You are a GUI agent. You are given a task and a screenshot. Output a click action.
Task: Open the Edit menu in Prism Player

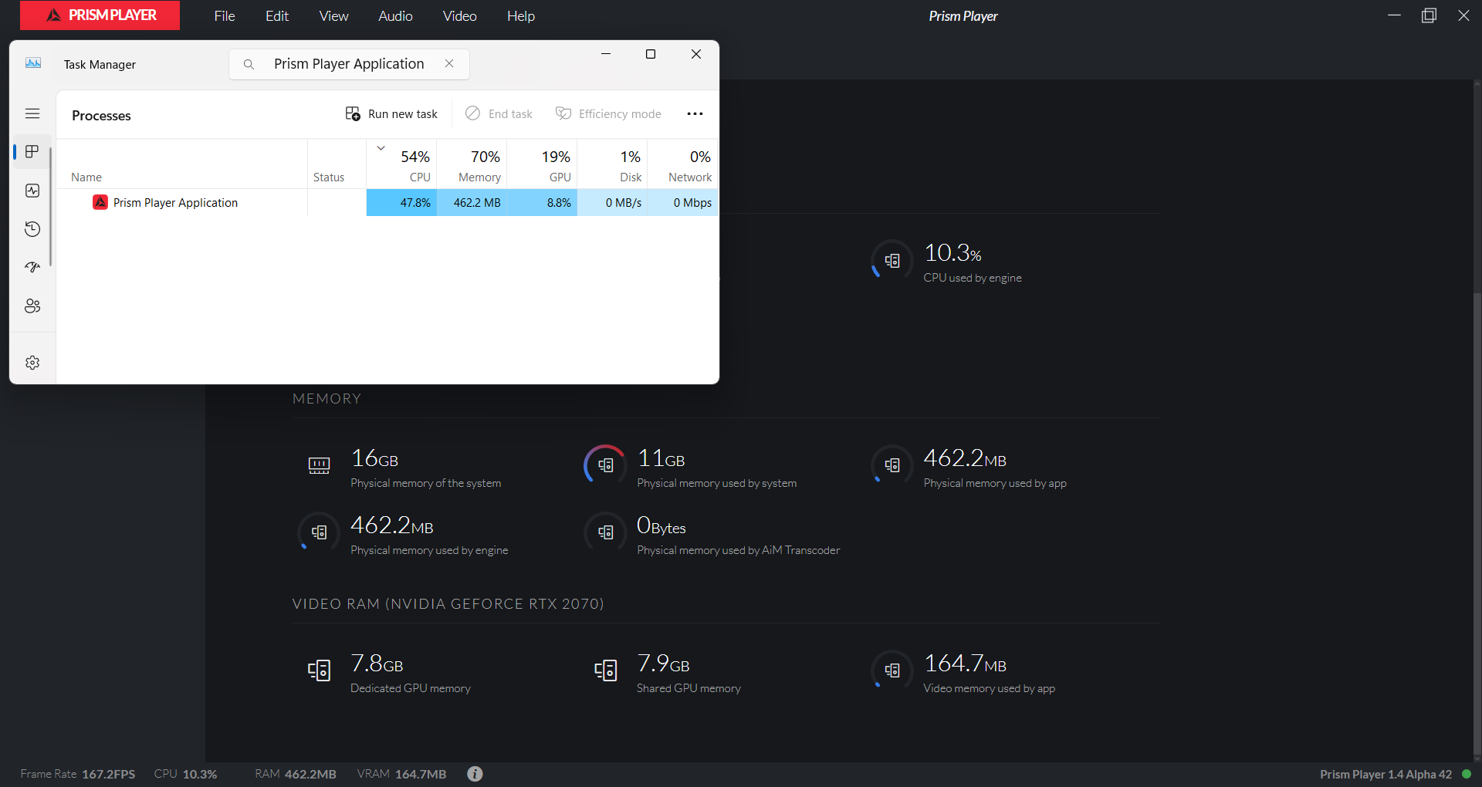(277, 16)
